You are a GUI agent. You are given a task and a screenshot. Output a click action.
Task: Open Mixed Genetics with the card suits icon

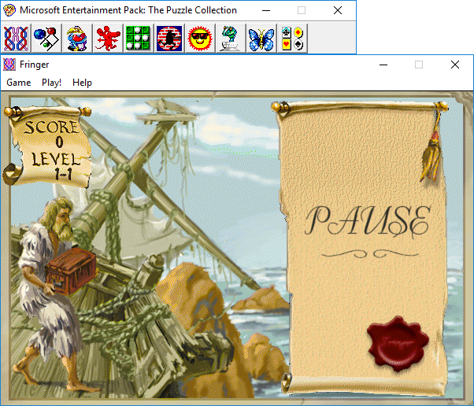(x=292, y=39)
